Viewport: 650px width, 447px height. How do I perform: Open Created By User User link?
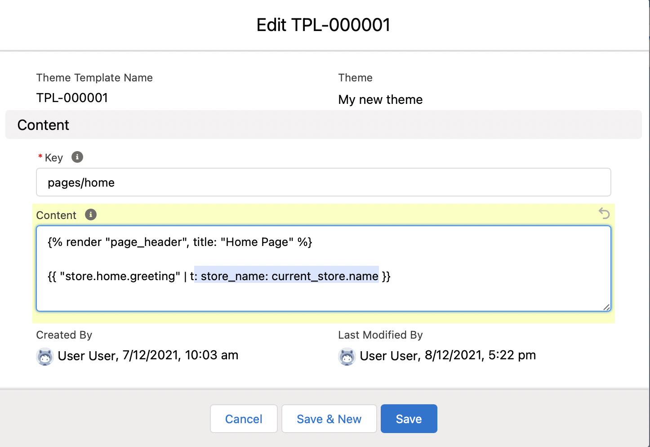click(87, 356)
